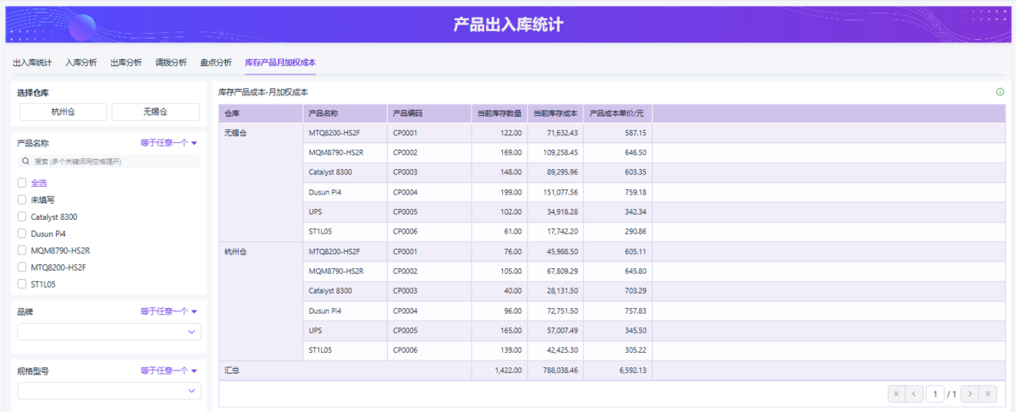The image size is (1016, 412).
Task: Expand the 规格型号 selection combo box
Action: [109, 391]
